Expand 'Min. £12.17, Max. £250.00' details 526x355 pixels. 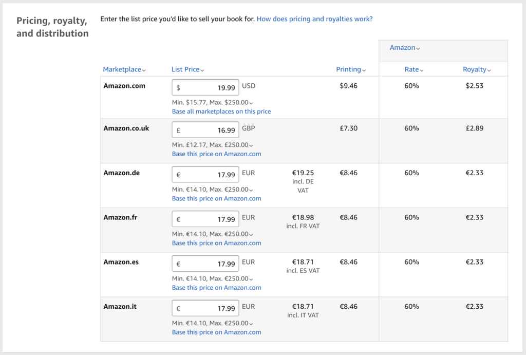pyautogui.click(x=212, y=145)
